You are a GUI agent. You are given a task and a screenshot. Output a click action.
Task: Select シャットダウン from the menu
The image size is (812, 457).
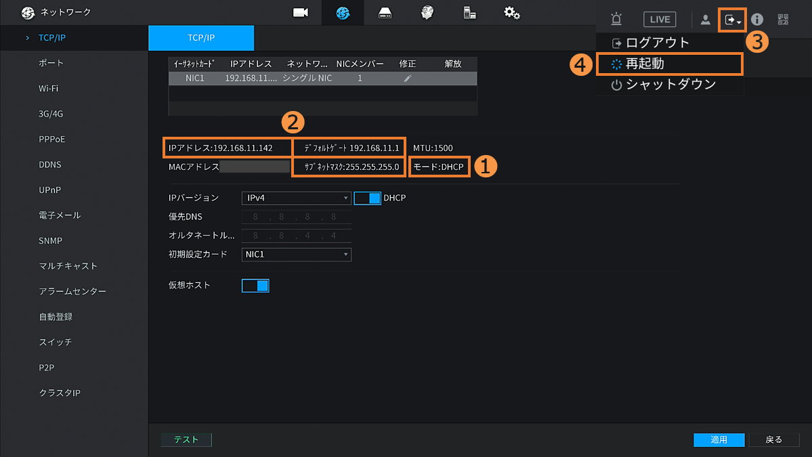669,85
